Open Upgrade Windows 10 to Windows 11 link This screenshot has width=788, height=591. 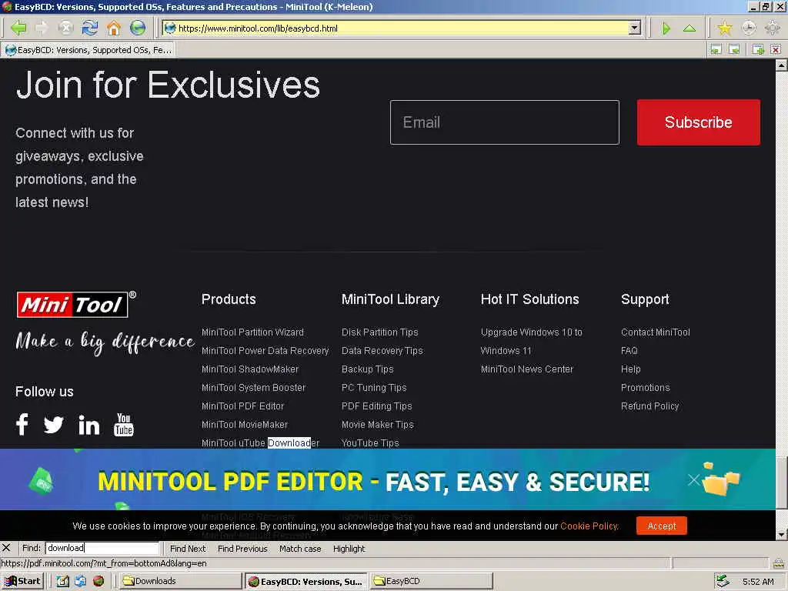click(x=531, y=341)
